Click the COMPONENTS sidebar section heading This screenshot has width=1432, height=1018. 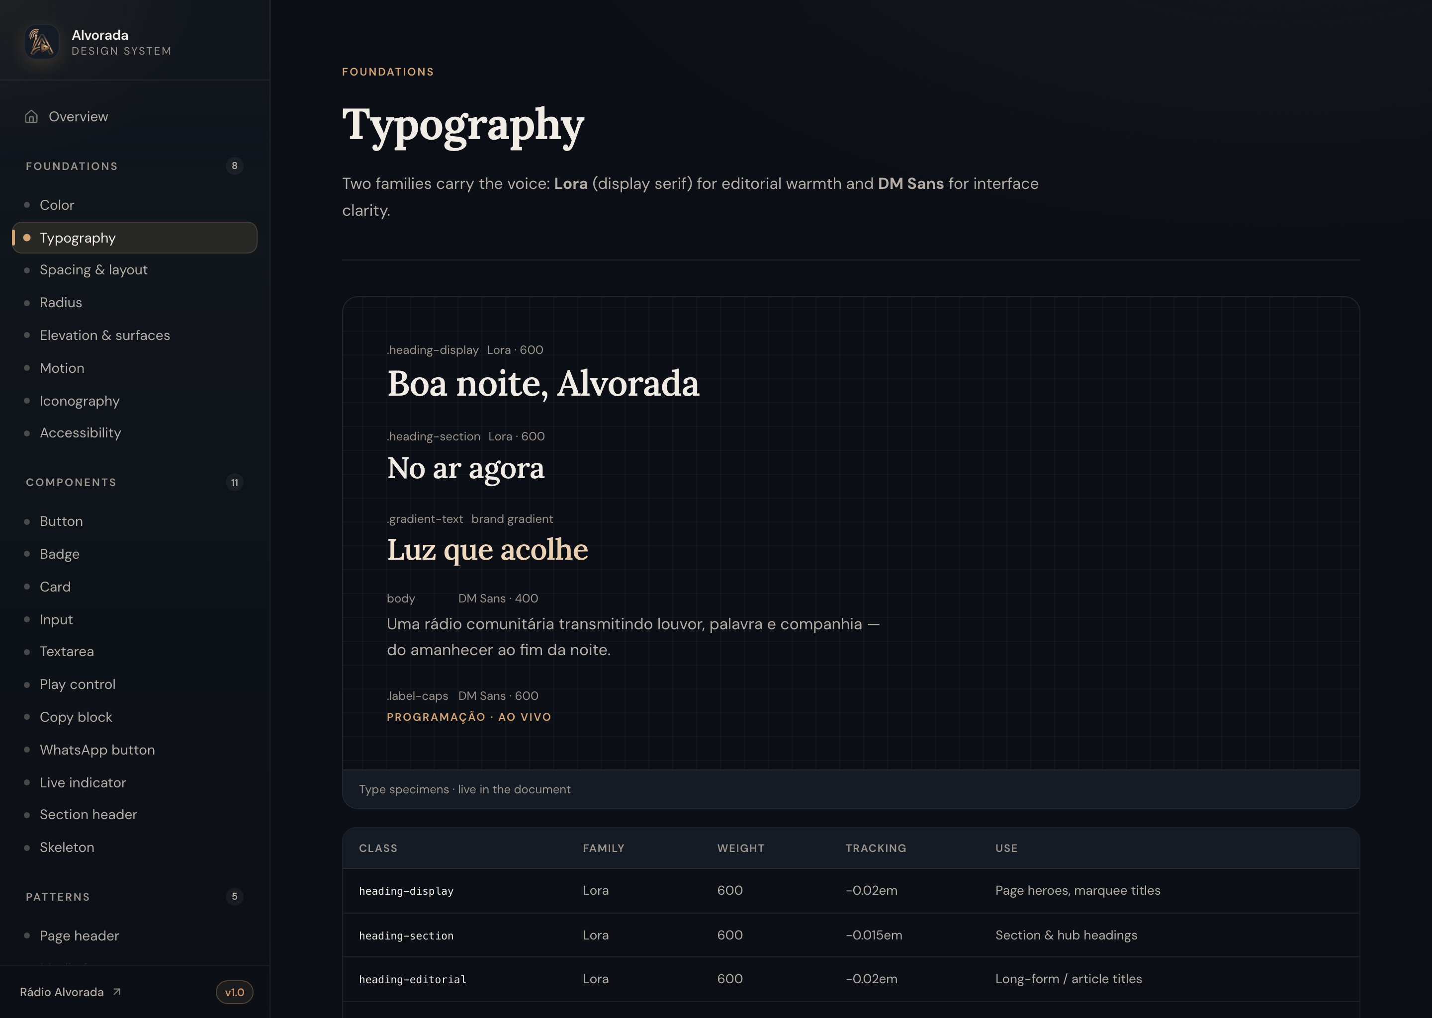(x=71, y=482)
